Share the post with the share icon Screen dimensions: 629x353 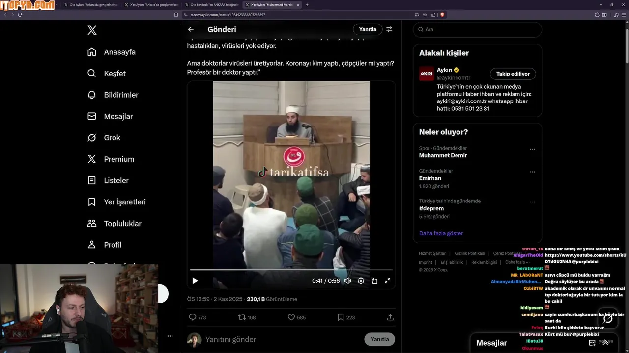coord(390,317)
